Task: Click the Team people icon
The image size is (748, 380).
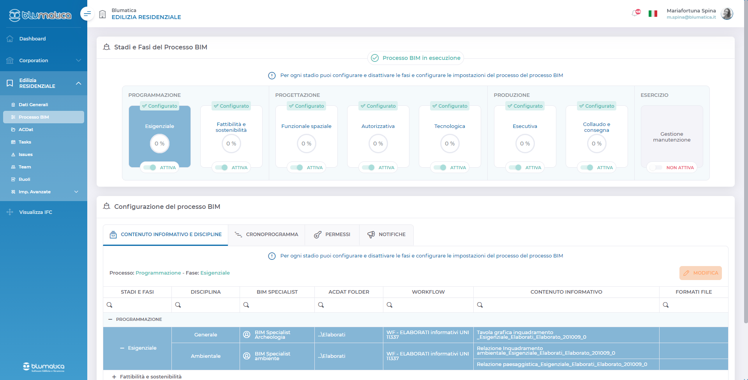Action: [13, 167]
